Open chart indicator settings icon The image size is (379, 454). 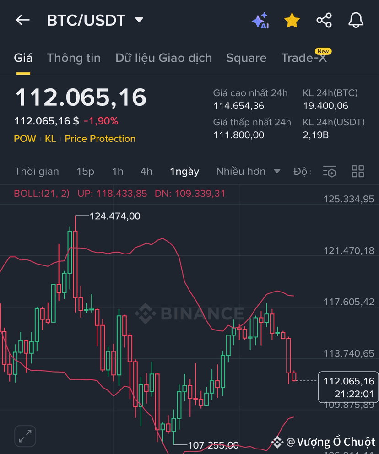tap(330, 172)
